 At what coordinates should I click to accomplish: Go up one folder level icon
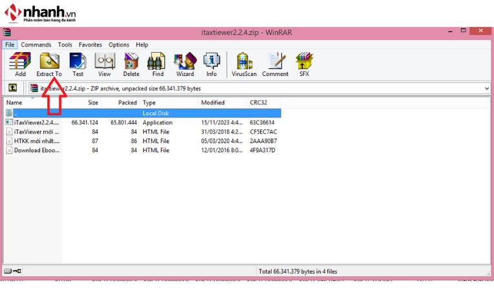pyautogui.click(x=13, y=88)
